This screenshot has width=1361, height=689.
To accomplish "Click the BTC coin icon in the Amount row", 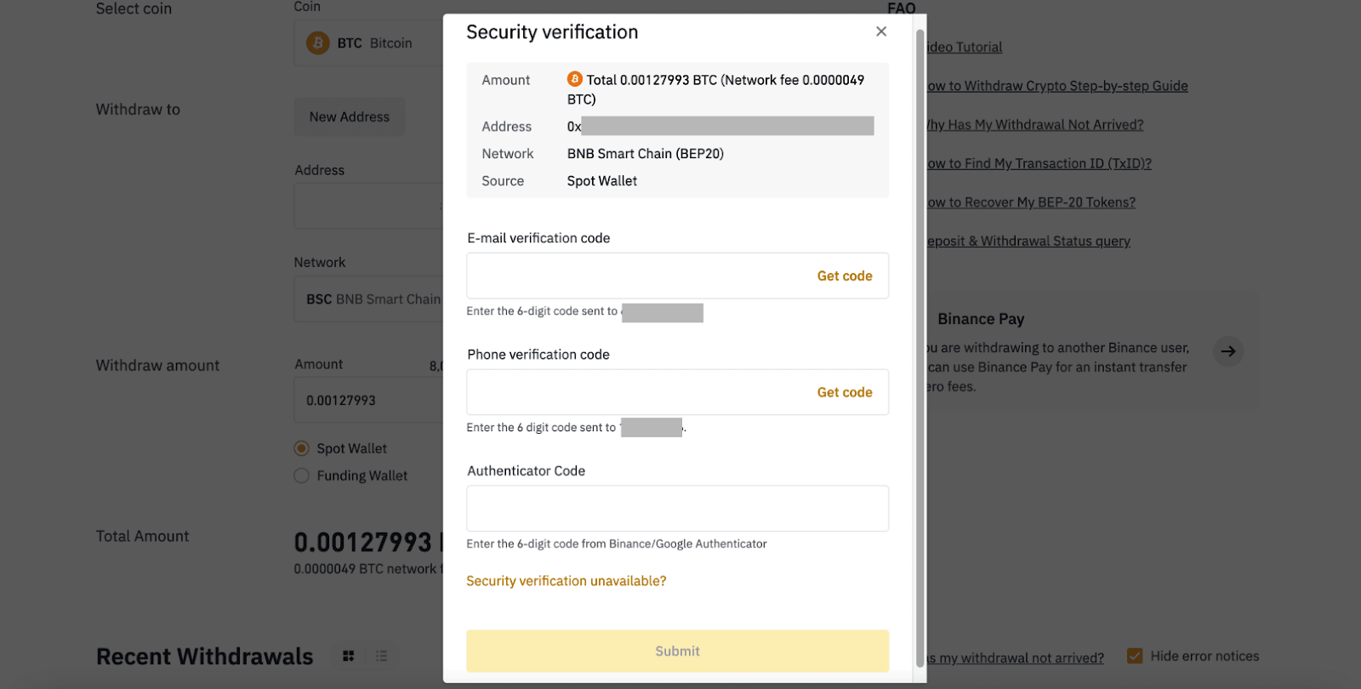I will click(575, 80).
